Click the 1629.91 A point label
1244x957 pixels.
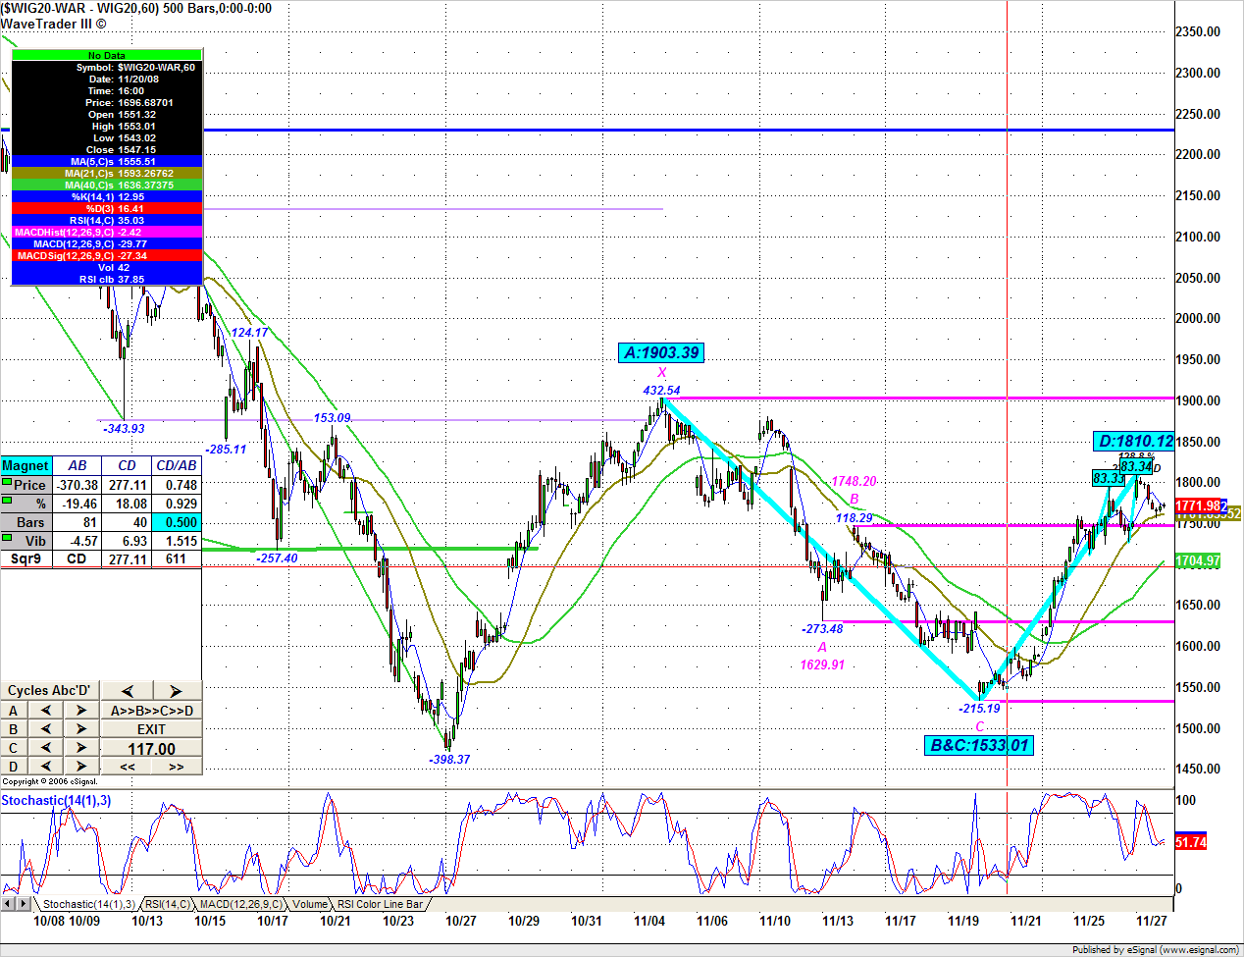822,665
